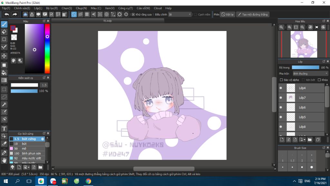
Task: Open the Công cụ(T) menu
Action: 125,8
